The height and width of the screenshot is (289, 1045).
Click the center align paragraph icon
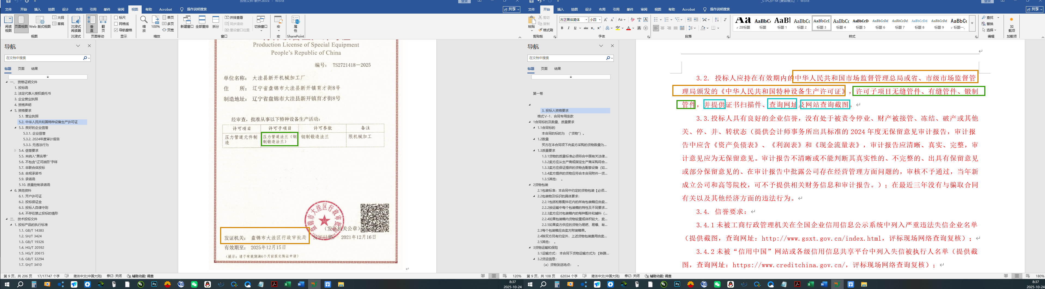[x=663, y=28]
